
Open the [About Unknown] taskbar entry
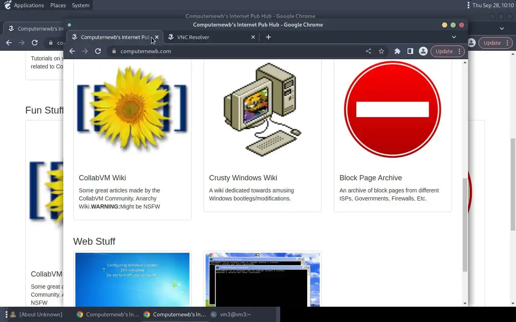37,314
